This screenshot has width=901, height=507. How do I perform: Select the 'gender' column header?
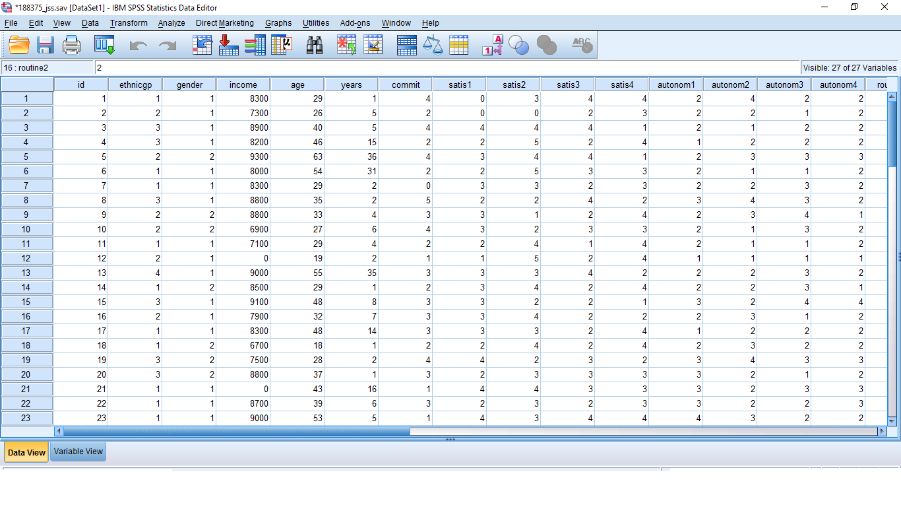189,84
